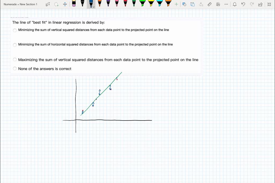
Task: Click the undo icon
Action: 243,4
